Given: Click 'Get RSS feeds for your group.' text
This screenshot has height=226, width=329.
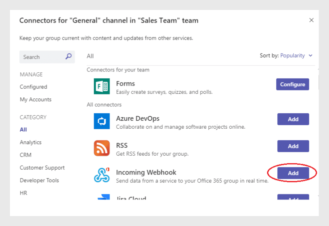Looking at the screenshot, I should click(x=152, y=154).
